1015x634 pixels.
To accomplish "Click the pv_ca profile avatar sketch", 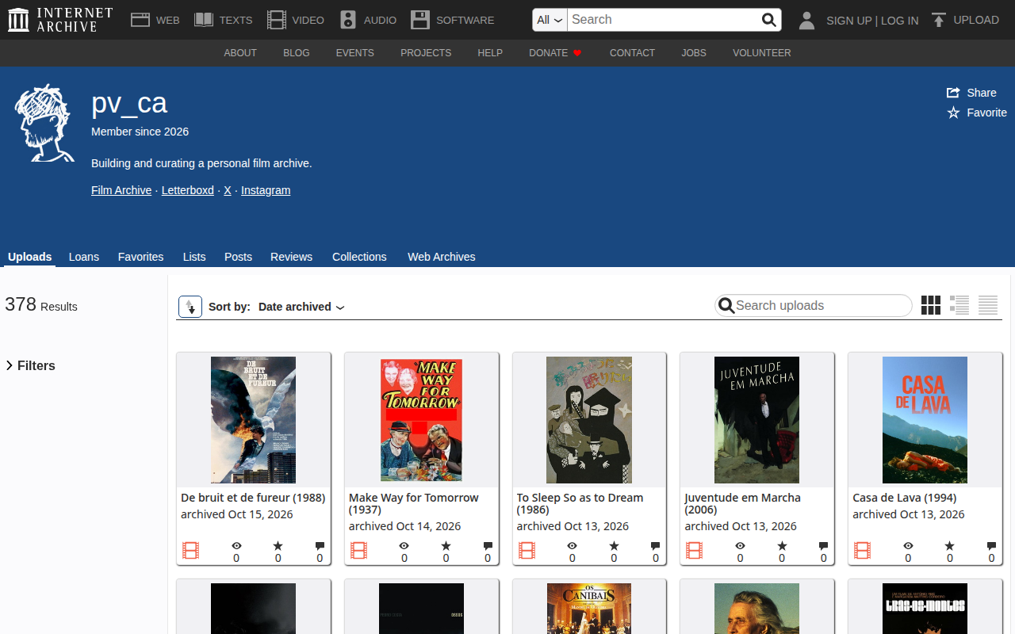I will (44, 123).
